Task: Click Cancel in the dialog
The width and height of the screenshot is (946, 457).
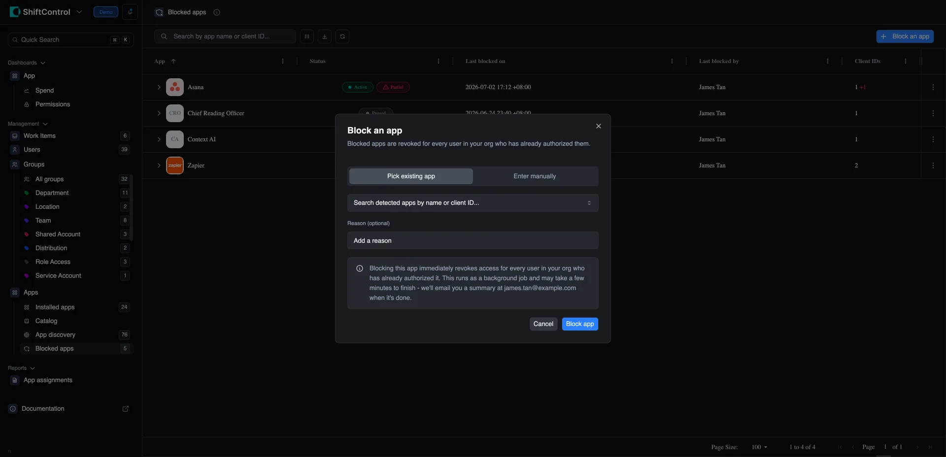Action: click(x=543, y=324)
